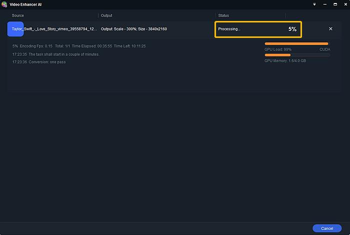The width and height of the screenshot is (350, 235).
Task: Click the GPU Memory usage bar
Action: [297, 55]
